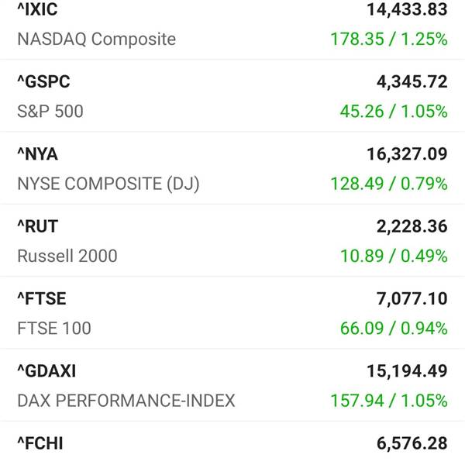Open the ^FCHI ticker row
This screenshot has height=465, width=465.
click(x=232, y=443)
